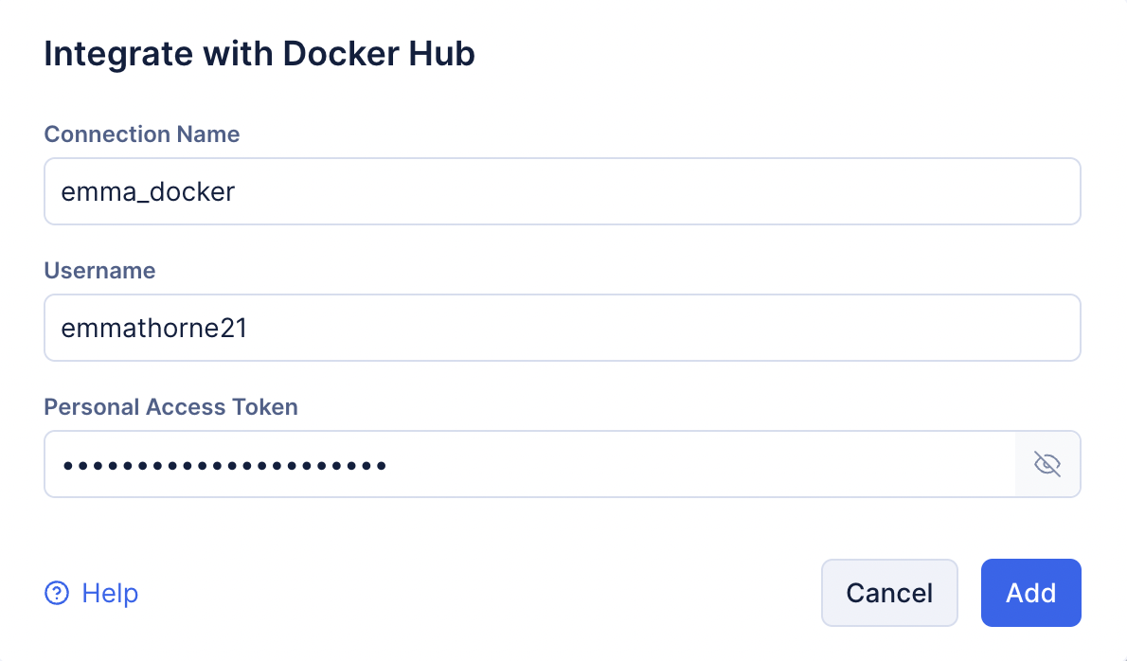The width and height of the screenshot is (1127, 661).
Task: Click on the masked token dots
Action: 224,465
